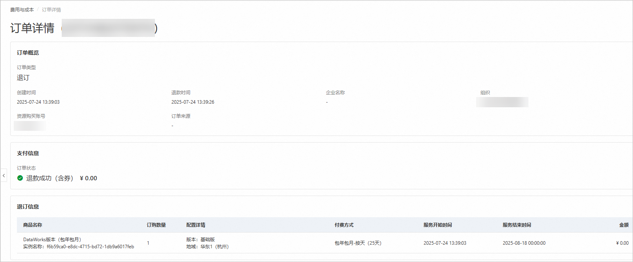Click the 组织 label
Screen dimensions: 633x262
[x=485, y=93]
